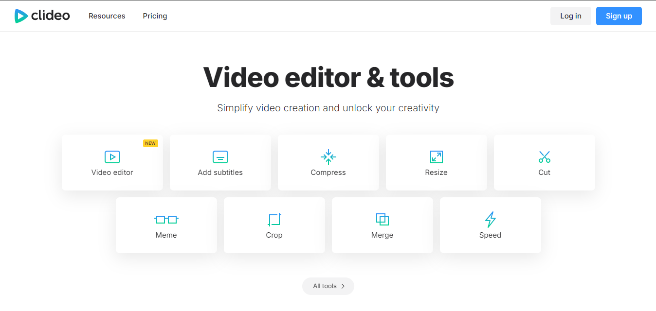656x311 pixels.
Task: Click the Crop frame icon
Action: coord(274,220)
